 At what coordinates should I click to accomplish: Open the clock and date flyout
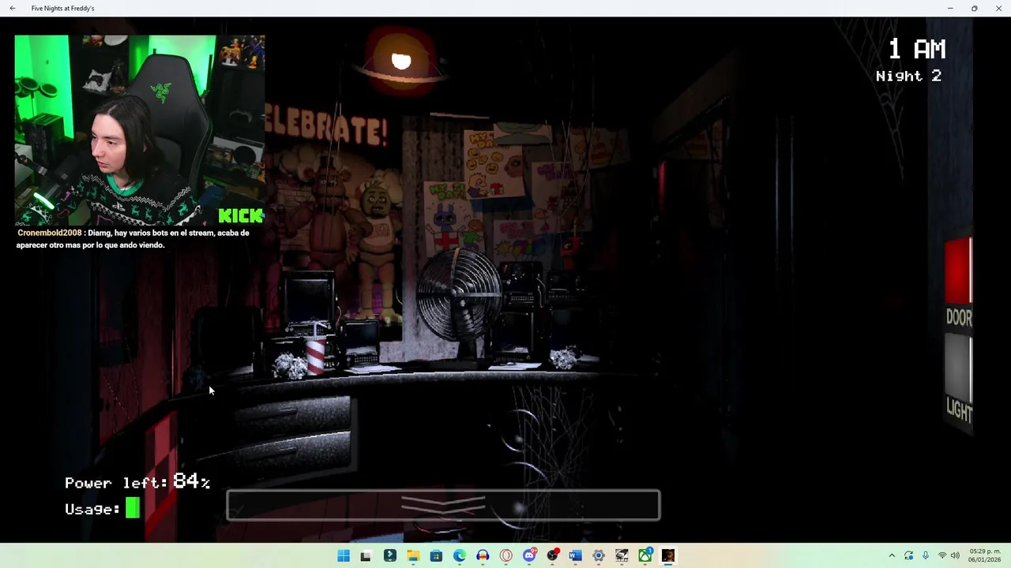pyautogui.click(x=985, y=555)
